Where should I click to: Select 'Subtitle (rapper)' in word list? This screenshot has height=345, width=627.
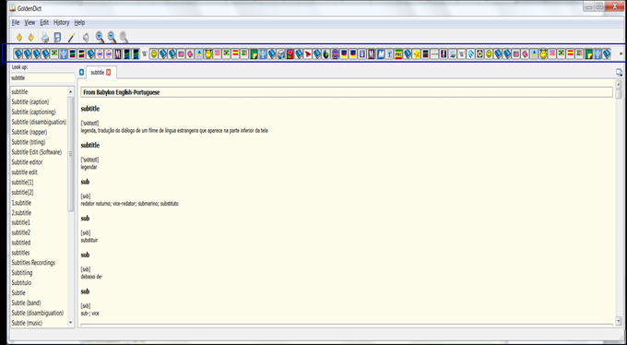coord(30,132)
